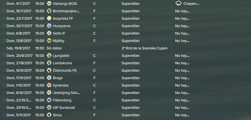Click the GIF Sundsvall club badge
This screenshot has height=120, width=251.
(x=49, y=108)
